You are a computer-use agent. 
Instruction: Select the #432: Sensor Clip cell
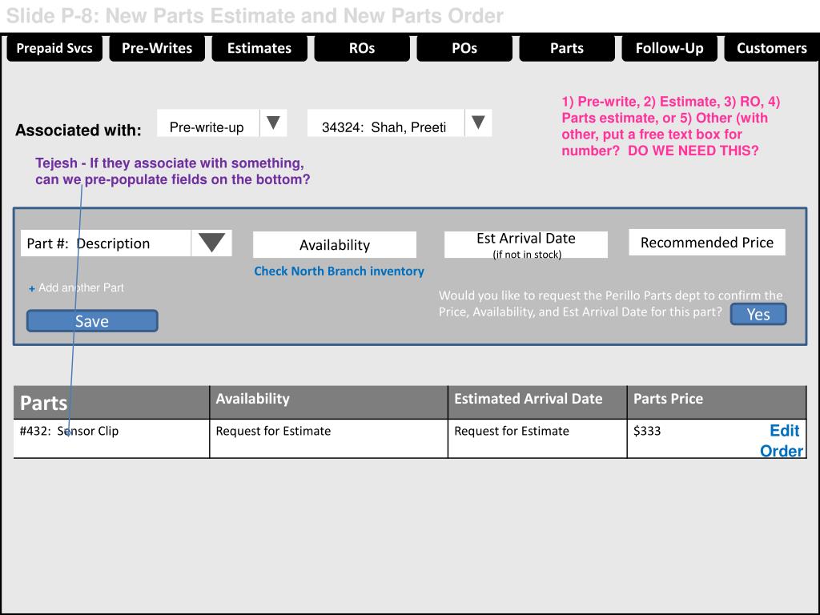(111, 438)
